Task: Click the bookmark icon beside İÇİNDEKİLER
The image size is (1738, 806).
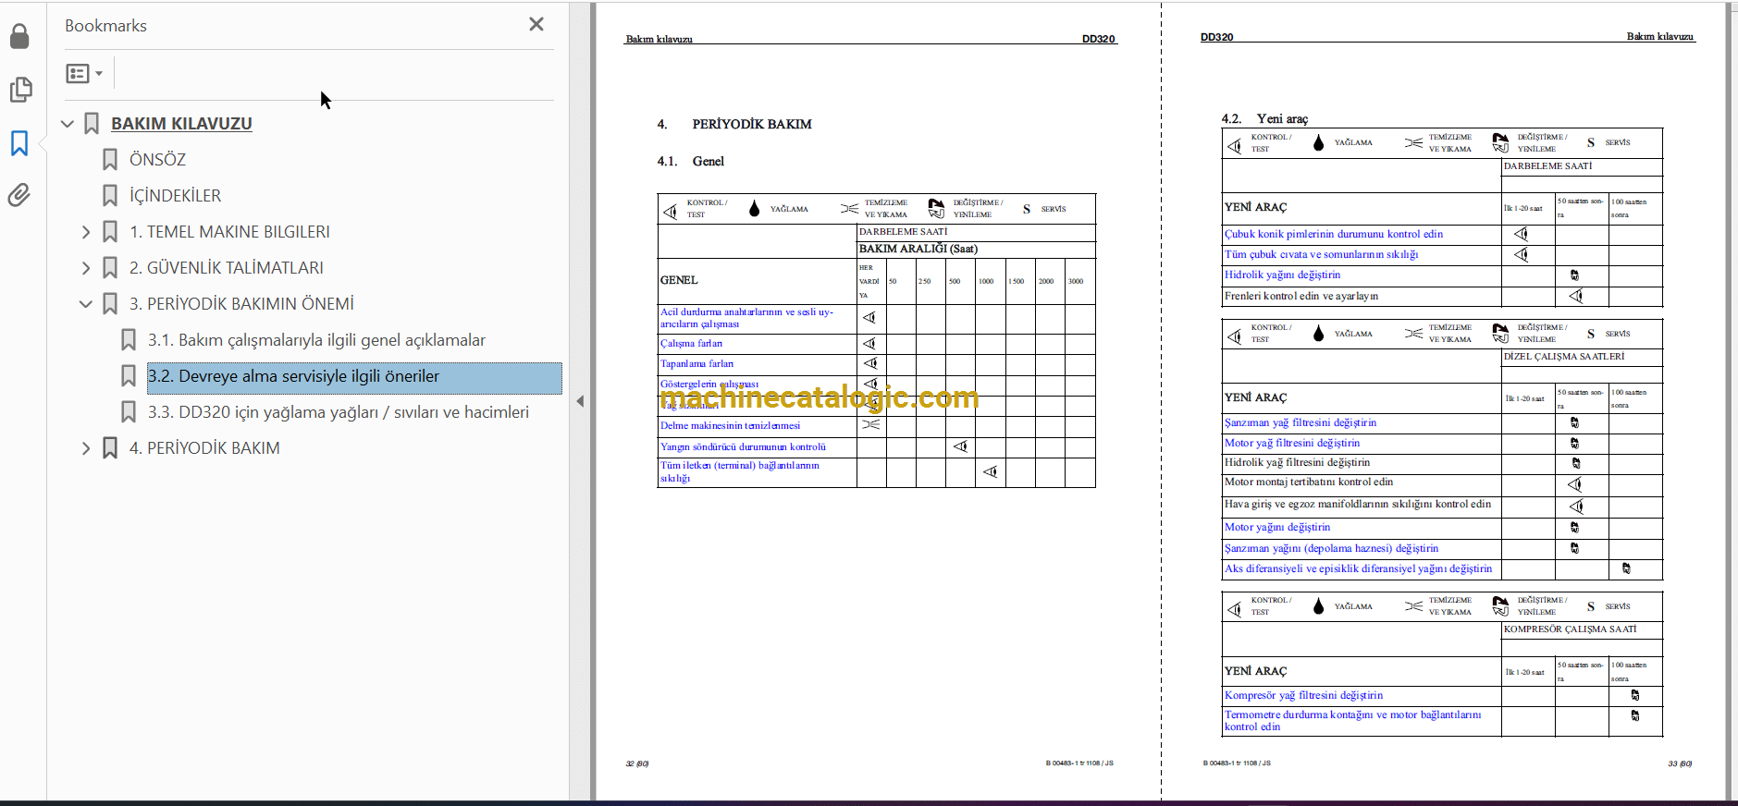Action: (110, 196)
